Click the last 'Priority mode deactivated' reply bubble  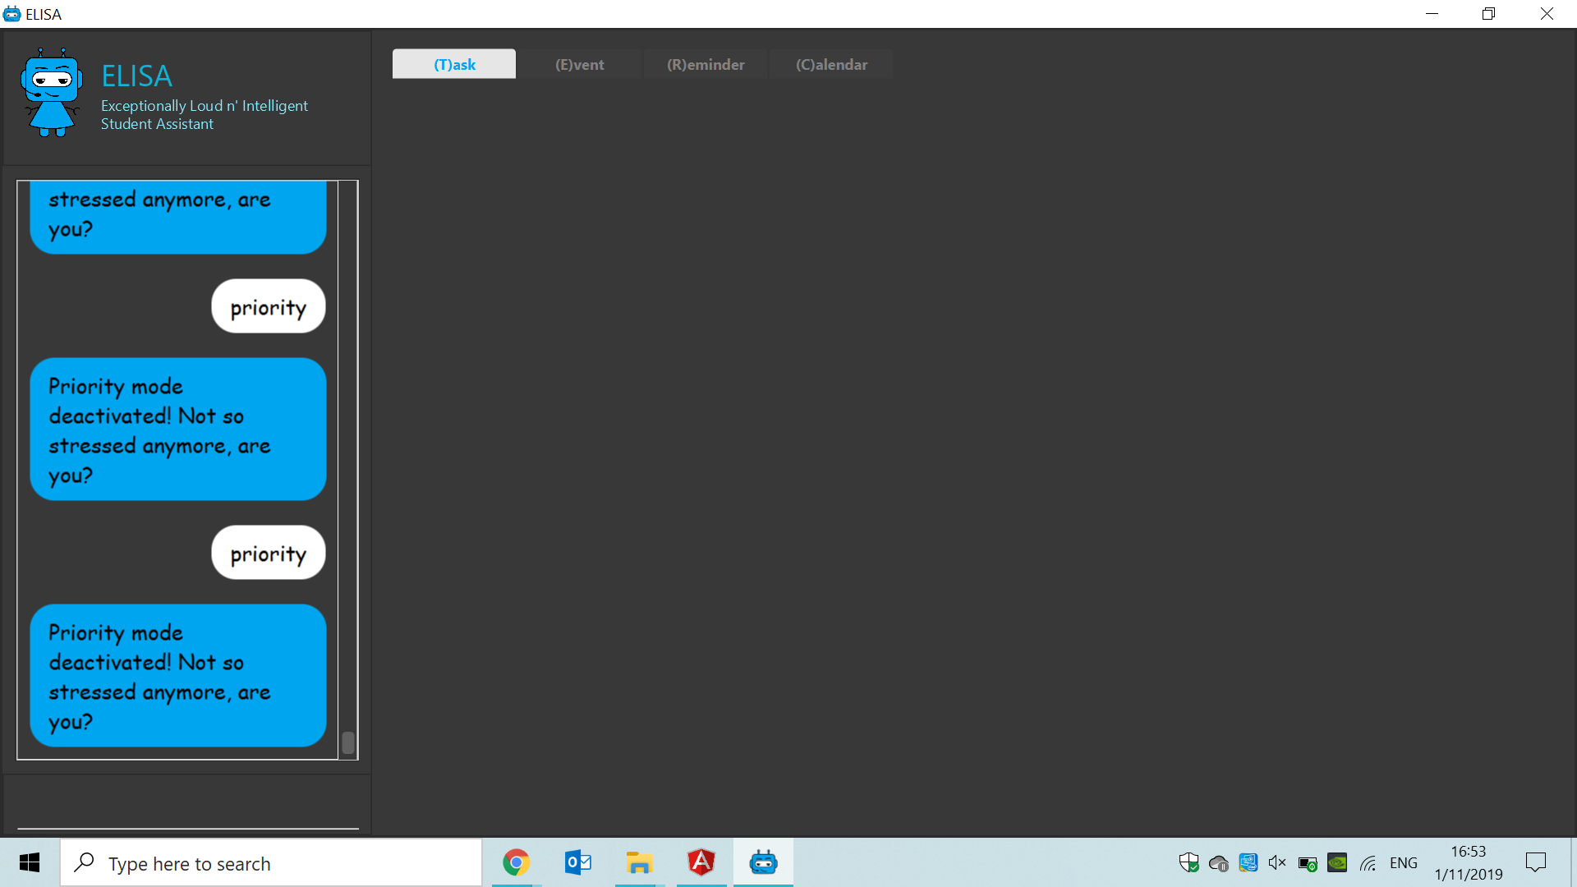[178, 676]
